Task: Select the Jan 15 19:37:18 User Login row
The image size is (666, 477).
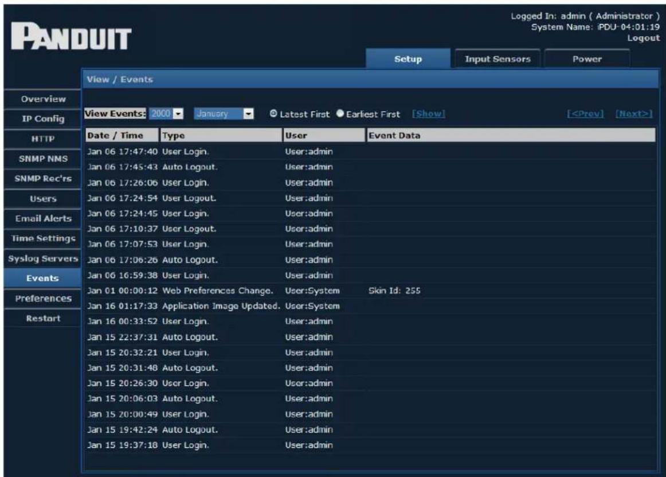Action: click(x=370, y=445)
